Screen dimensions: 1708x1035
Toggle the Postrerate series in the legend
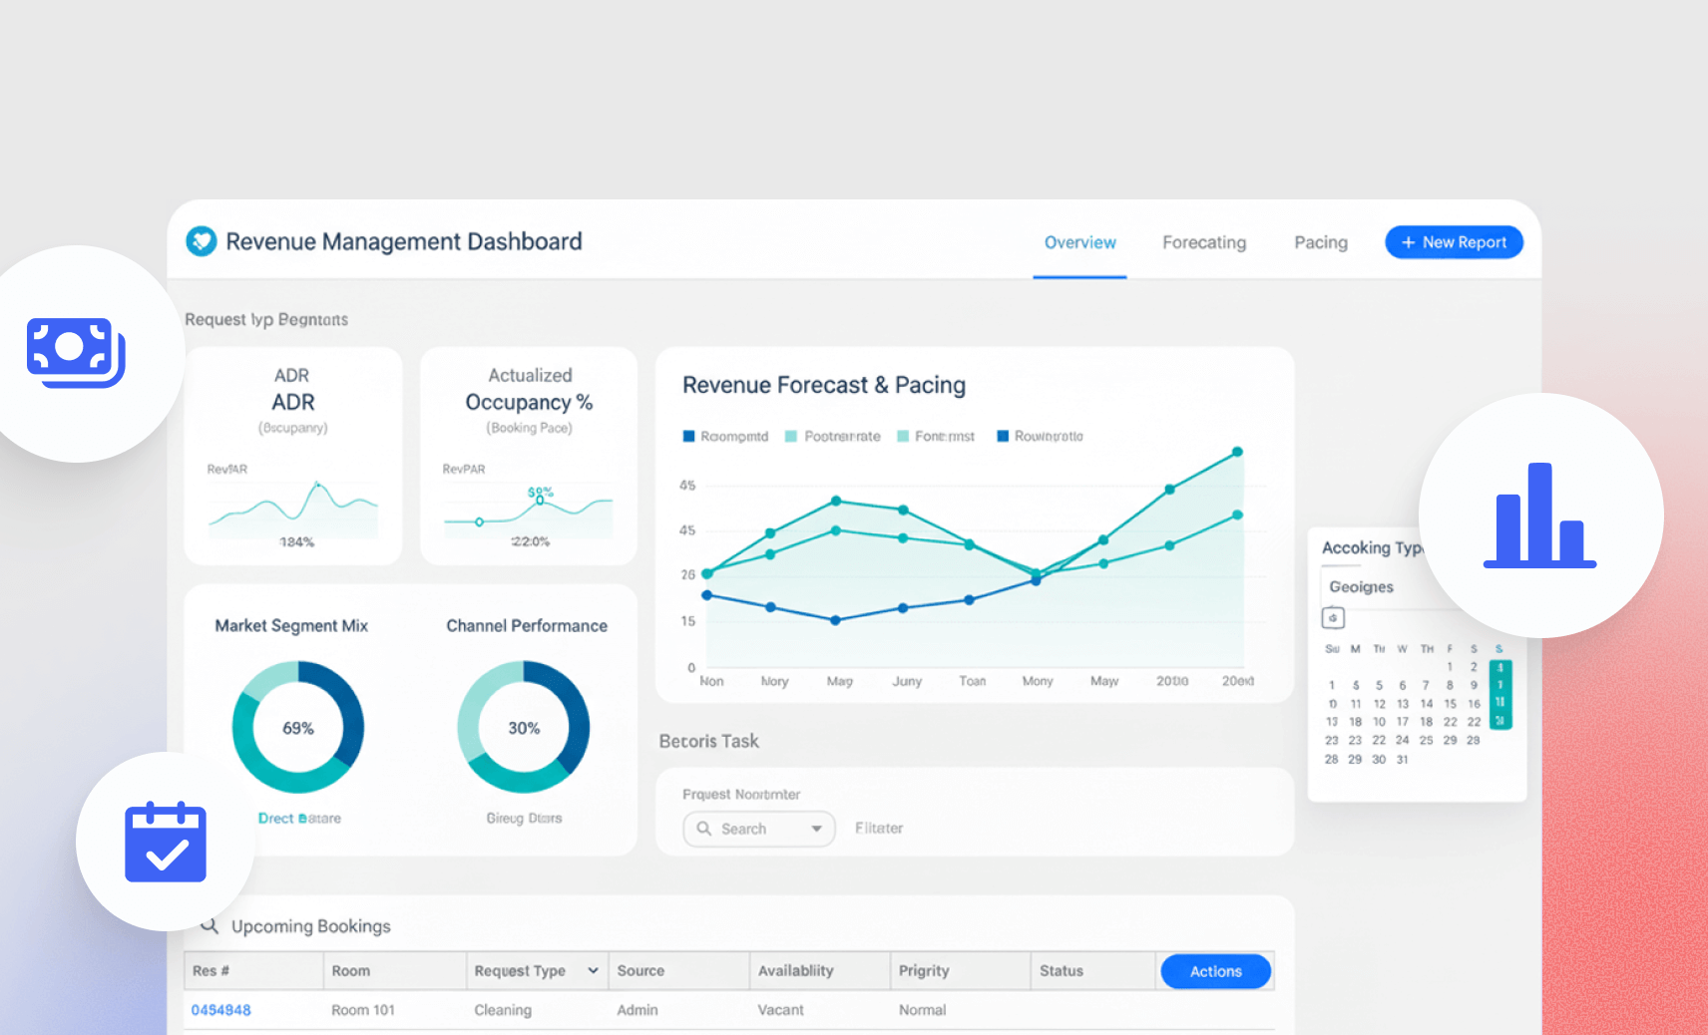click(792, 436)
